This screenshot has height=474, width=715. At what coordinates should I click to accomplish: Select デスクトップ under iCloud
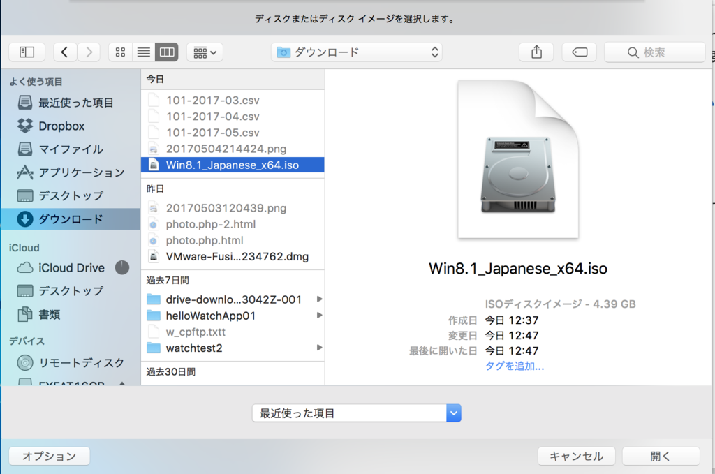71,291
